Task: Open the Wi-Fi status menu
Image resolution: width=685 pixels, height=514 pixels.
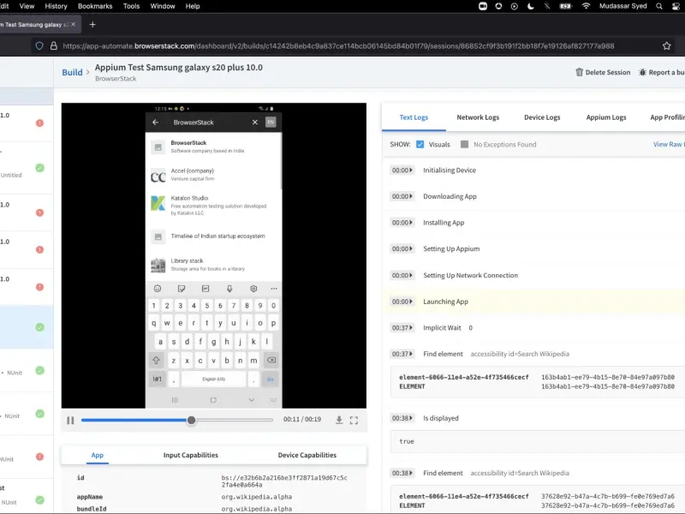Action: click(x=587, y=6)
